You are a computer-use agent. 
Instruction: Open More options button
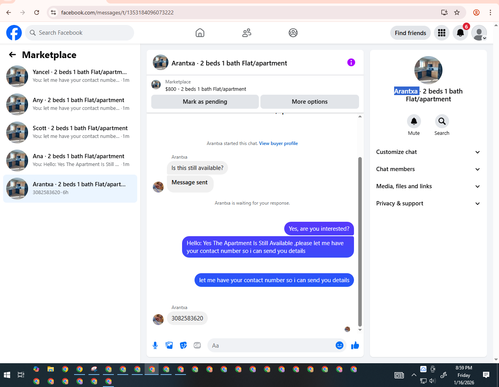coord(310,102)
